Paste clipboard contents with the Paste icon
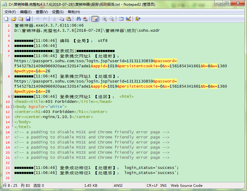Screen dimensions: 247x191 (x=68, y=19)
